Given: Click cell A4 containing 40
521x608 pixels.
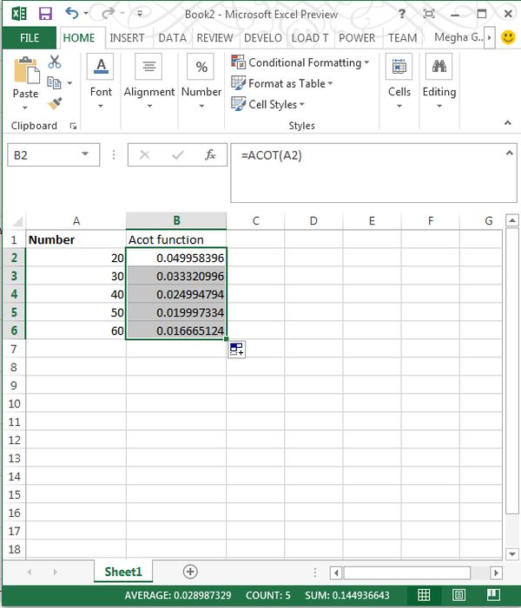Looking at the screenshot, I should 76,294.
